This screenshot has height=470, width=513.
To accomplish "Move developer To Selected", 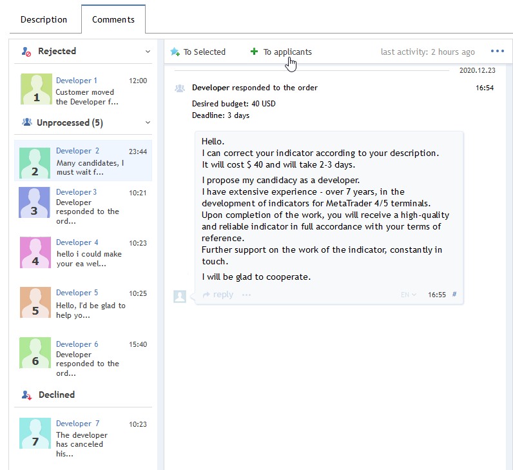I will (x=204, y=52).
